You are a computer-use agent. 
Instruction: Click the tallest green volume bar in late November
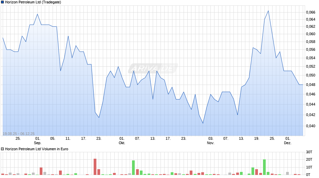coord(264,167)
